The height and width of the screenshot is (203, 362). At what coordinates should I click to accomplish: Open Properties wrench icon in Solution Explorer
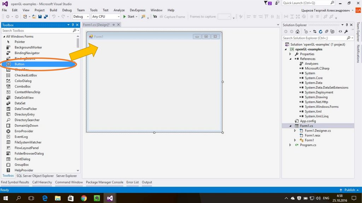pos(346,31)
